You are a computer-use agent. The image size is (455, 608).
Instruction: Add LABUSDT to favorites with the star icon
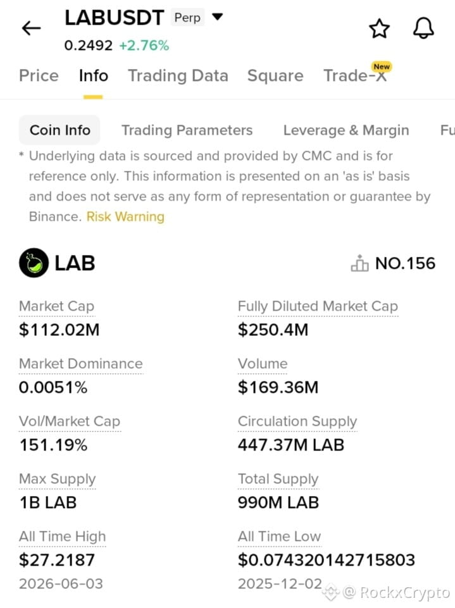click(379, 28)
